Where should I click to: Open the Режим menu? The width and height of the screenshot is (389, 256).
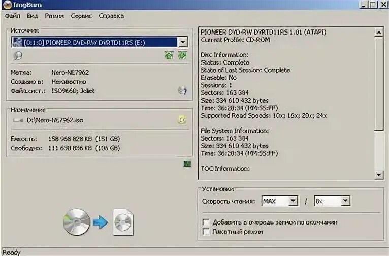tap(54, 16)
